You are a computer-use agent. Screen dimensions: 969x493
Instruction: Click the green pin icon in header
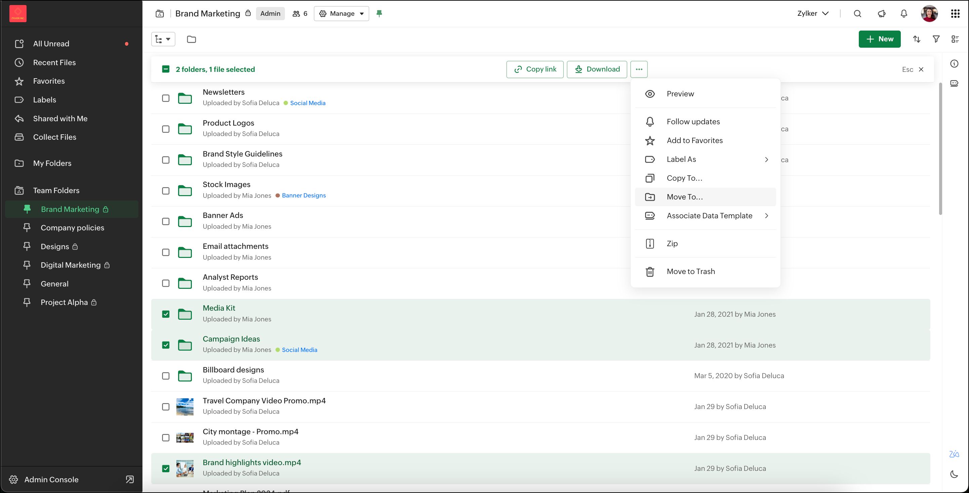379,13
